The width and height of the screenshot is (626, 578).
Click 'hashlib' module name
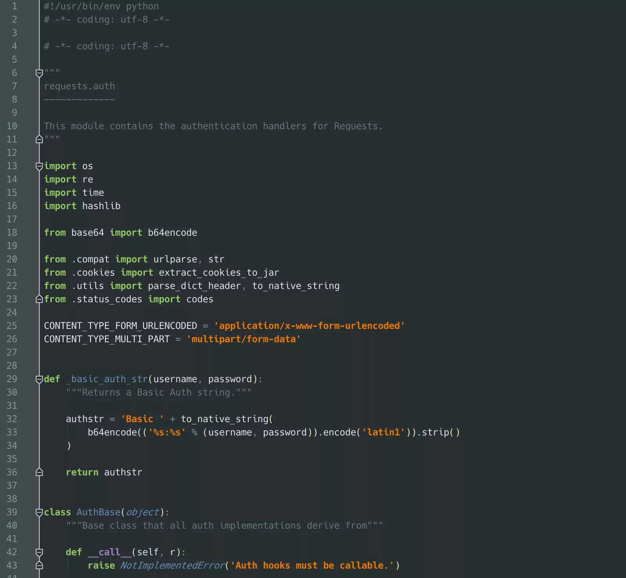point(101,206)
